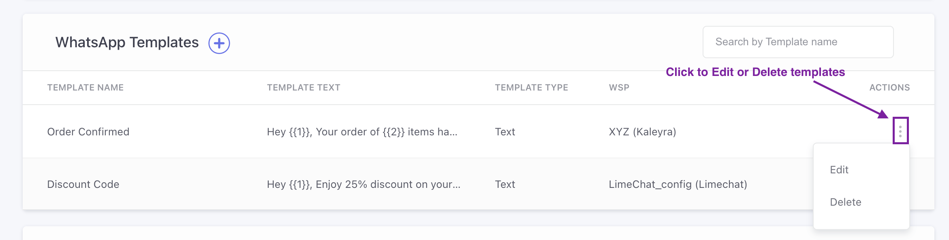Click the purple Edit or Delete annotation text

[755, 72]
